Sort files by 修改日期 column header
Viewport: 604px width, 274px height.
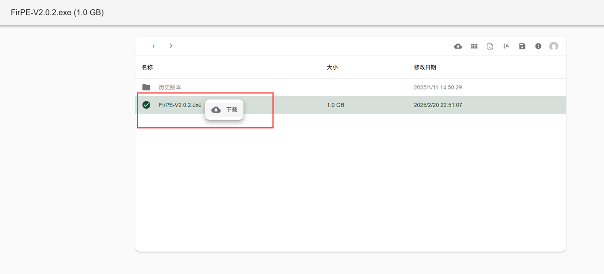click(x=425, y=67)
